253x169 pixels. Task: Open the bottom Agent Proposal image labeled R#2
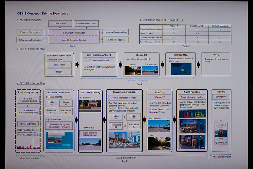(192, 142)
